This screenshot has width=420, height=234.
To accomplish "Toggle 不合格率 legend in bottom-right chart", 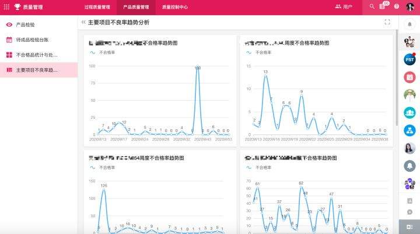I will pos(259,168).
